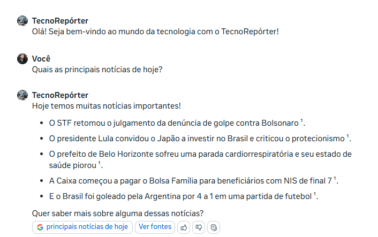
Task: Open citation 1 after Bolsonaro headline
Action: [x=301, y=120]
